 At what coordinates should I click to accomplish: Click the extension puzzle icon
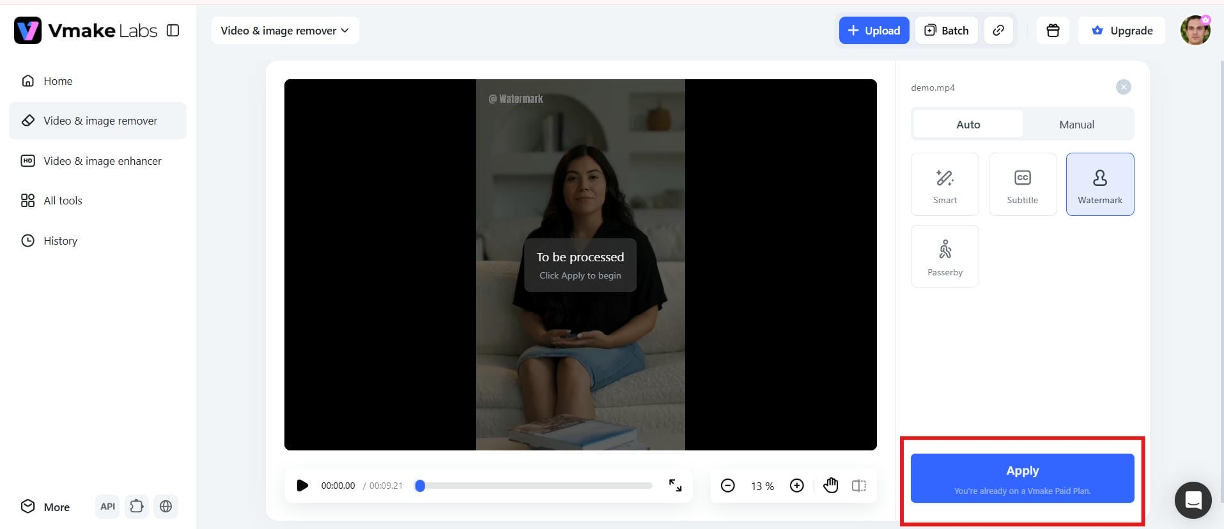tap(137, 507)
